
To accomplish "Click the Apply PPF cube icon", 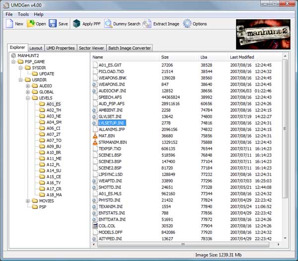I will pyautogui.click(x=76, y=23).
